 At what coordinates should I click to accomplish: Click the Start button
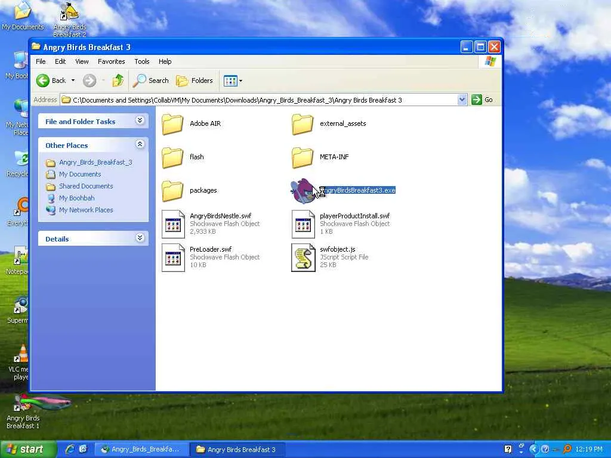pos(28,450)
